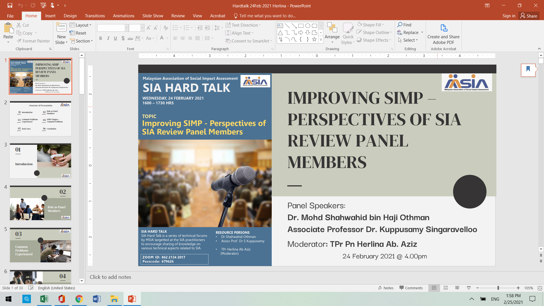Click the Format Painter icon
The width and height of the screenshot is (544, 306).
click(19, 41)
